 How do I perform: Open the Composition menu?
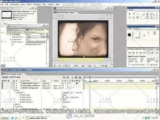pos(14,4)
